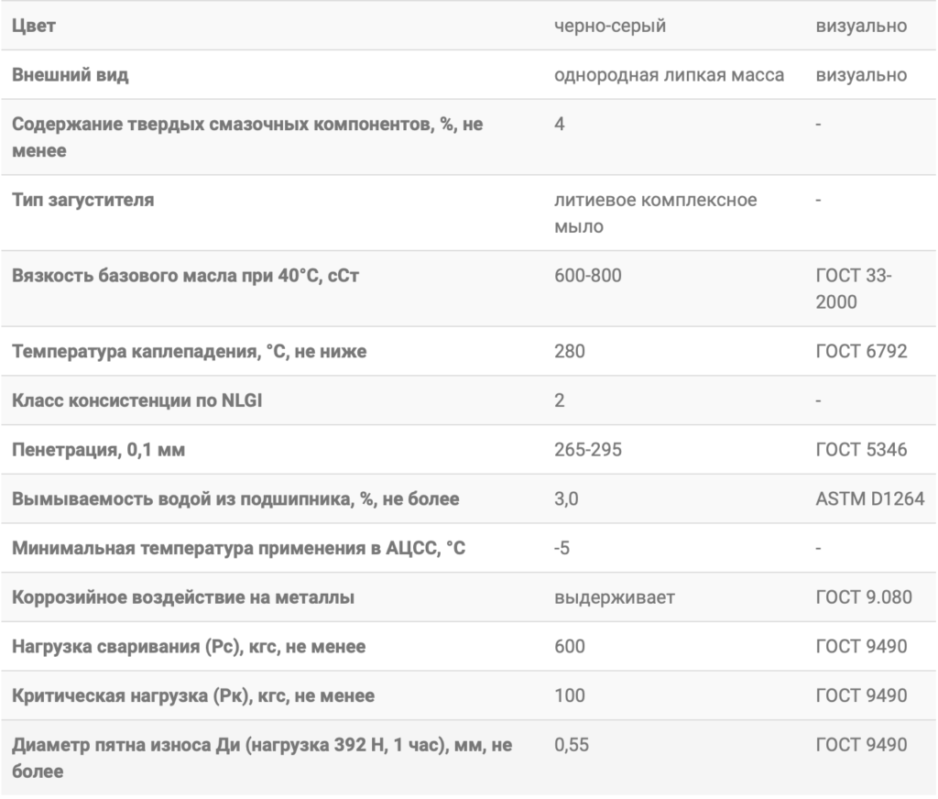Click 'ASTM D1264' standard reference

[870, 498]
